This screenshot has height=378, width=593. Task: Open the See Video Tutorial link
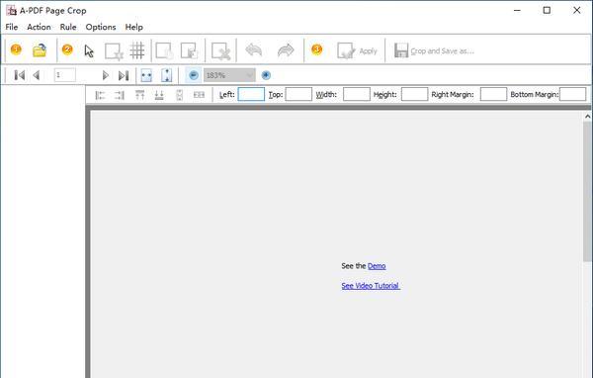click(371, 286)
